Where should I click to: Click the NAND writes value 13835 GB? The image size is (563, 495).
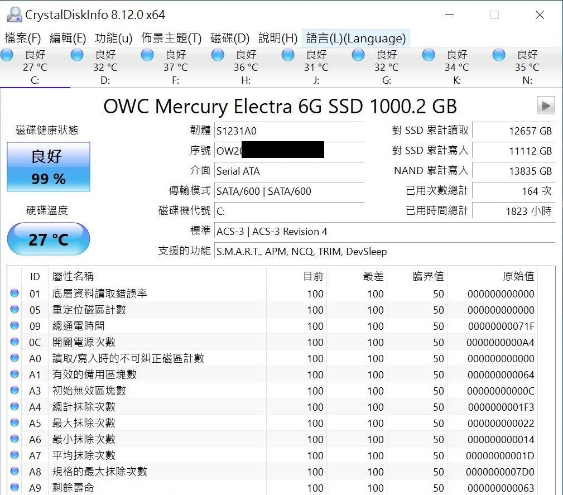pyautogui.click(x=513, y=171)
